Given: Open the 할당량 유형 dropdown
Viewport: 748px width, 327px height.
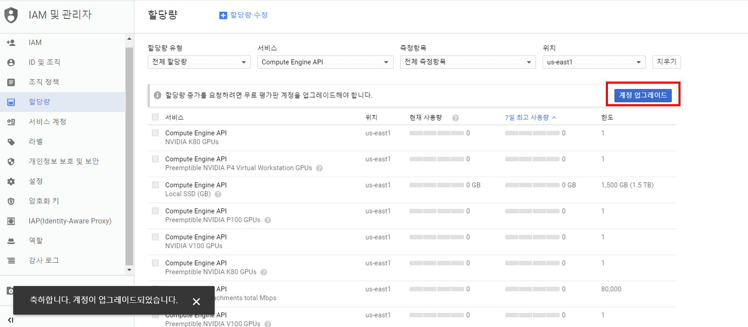Looking at the screenshot, I should point(199,62).
